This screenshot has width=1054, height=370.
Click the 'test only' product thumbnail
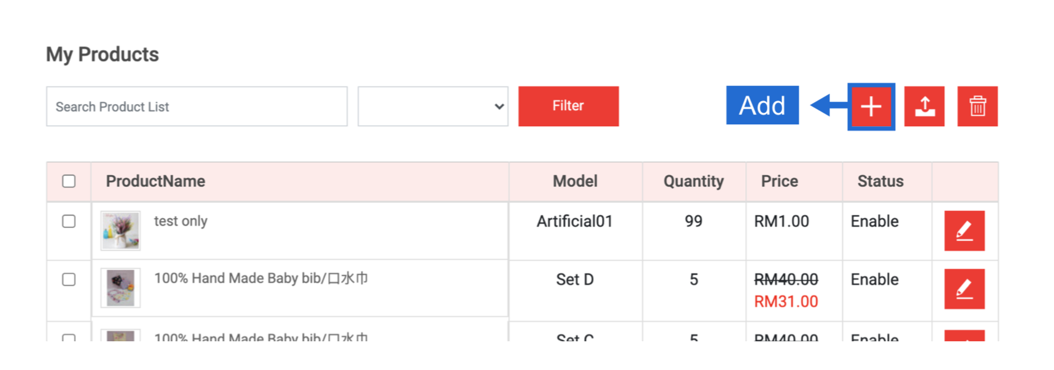click(x=121, y=231)
